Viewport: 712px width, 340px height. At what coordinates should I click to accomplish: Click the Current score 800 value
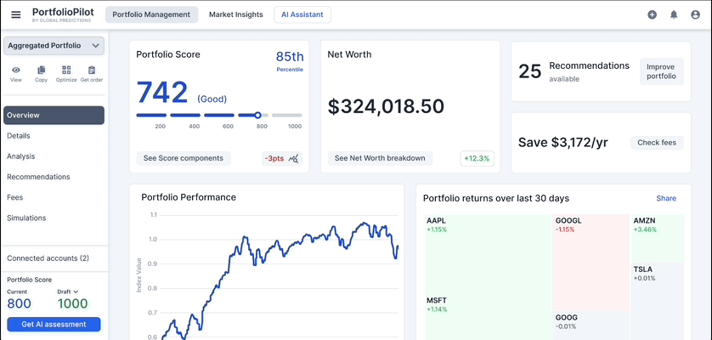tap(19, 303)
